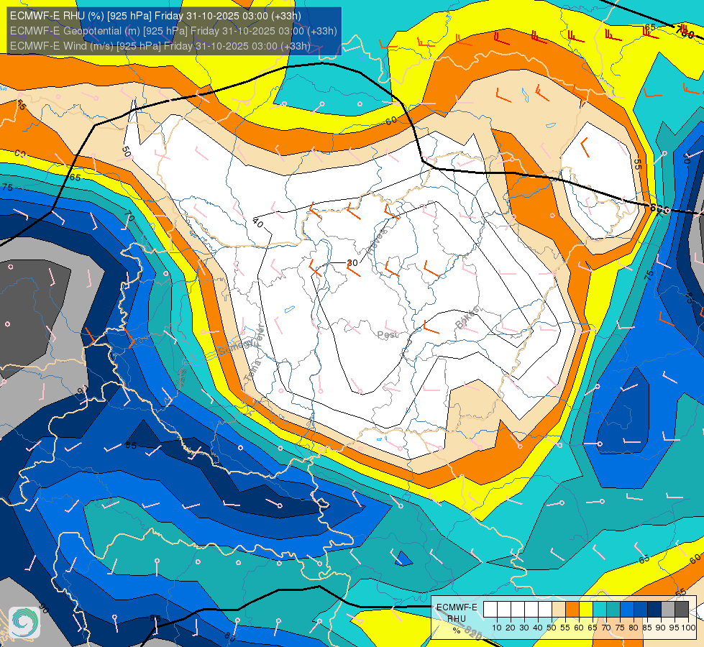704x647 pixels.
Task: Pick the teal 70–75 legend swatch
Action: pos(613,609)
